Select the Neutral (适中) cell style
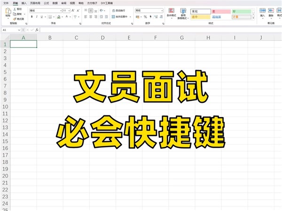282x211 pixels. pos(201,17)
